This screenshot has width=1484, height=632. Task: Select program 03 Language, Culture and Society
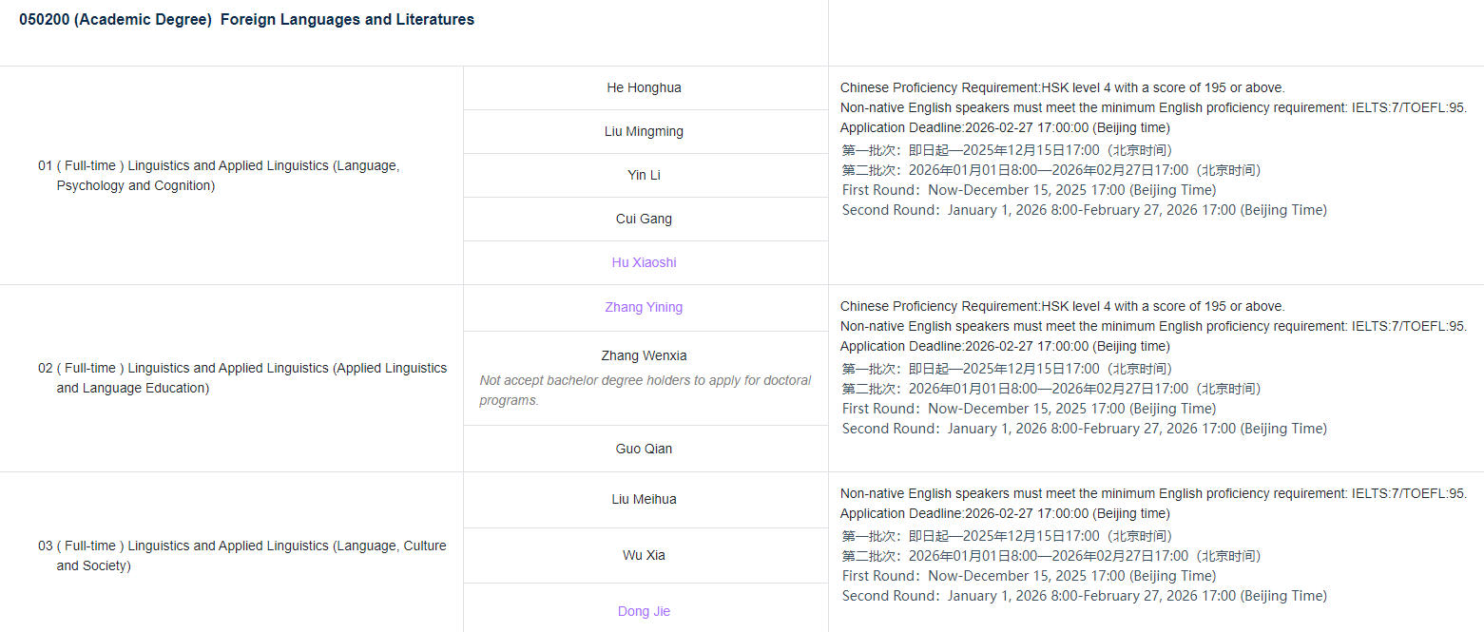click(x=241, y=555)
